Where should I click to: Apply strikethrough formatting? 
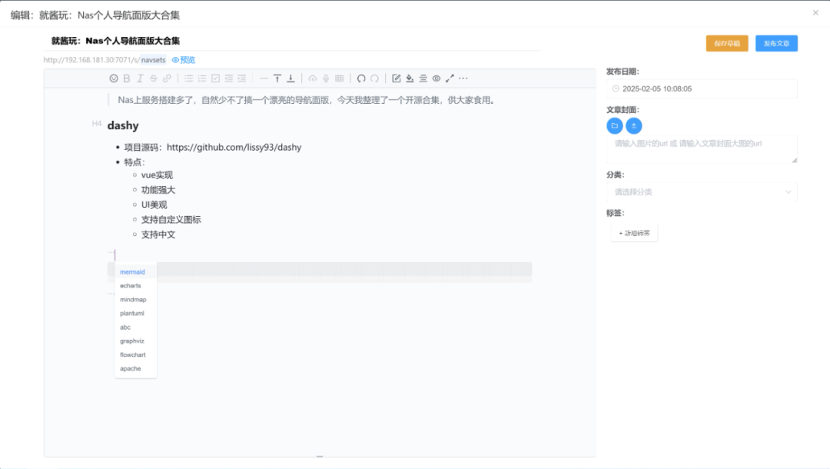tap(154, 78)
